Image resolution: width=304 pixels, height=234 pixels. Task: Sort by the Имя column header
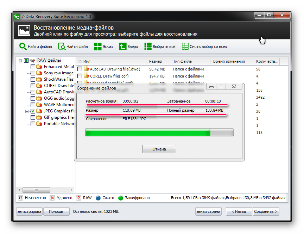point(111,61)
